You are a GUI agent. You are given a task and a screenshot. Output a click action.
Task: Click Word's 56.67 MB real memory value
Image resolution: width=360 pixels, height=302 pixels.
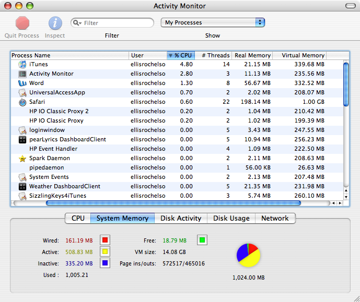pos(258,83)
